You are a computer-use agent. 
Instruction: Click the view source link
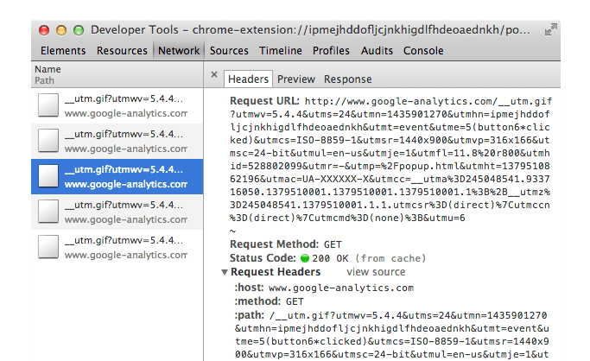click(x=375, y=272)
